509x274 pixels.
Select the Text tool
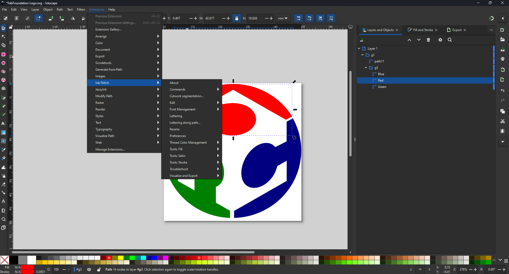[3, 123]
